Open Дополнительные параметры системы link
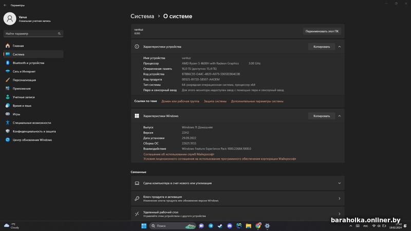The image size is (411, 231). click(257, 101)
